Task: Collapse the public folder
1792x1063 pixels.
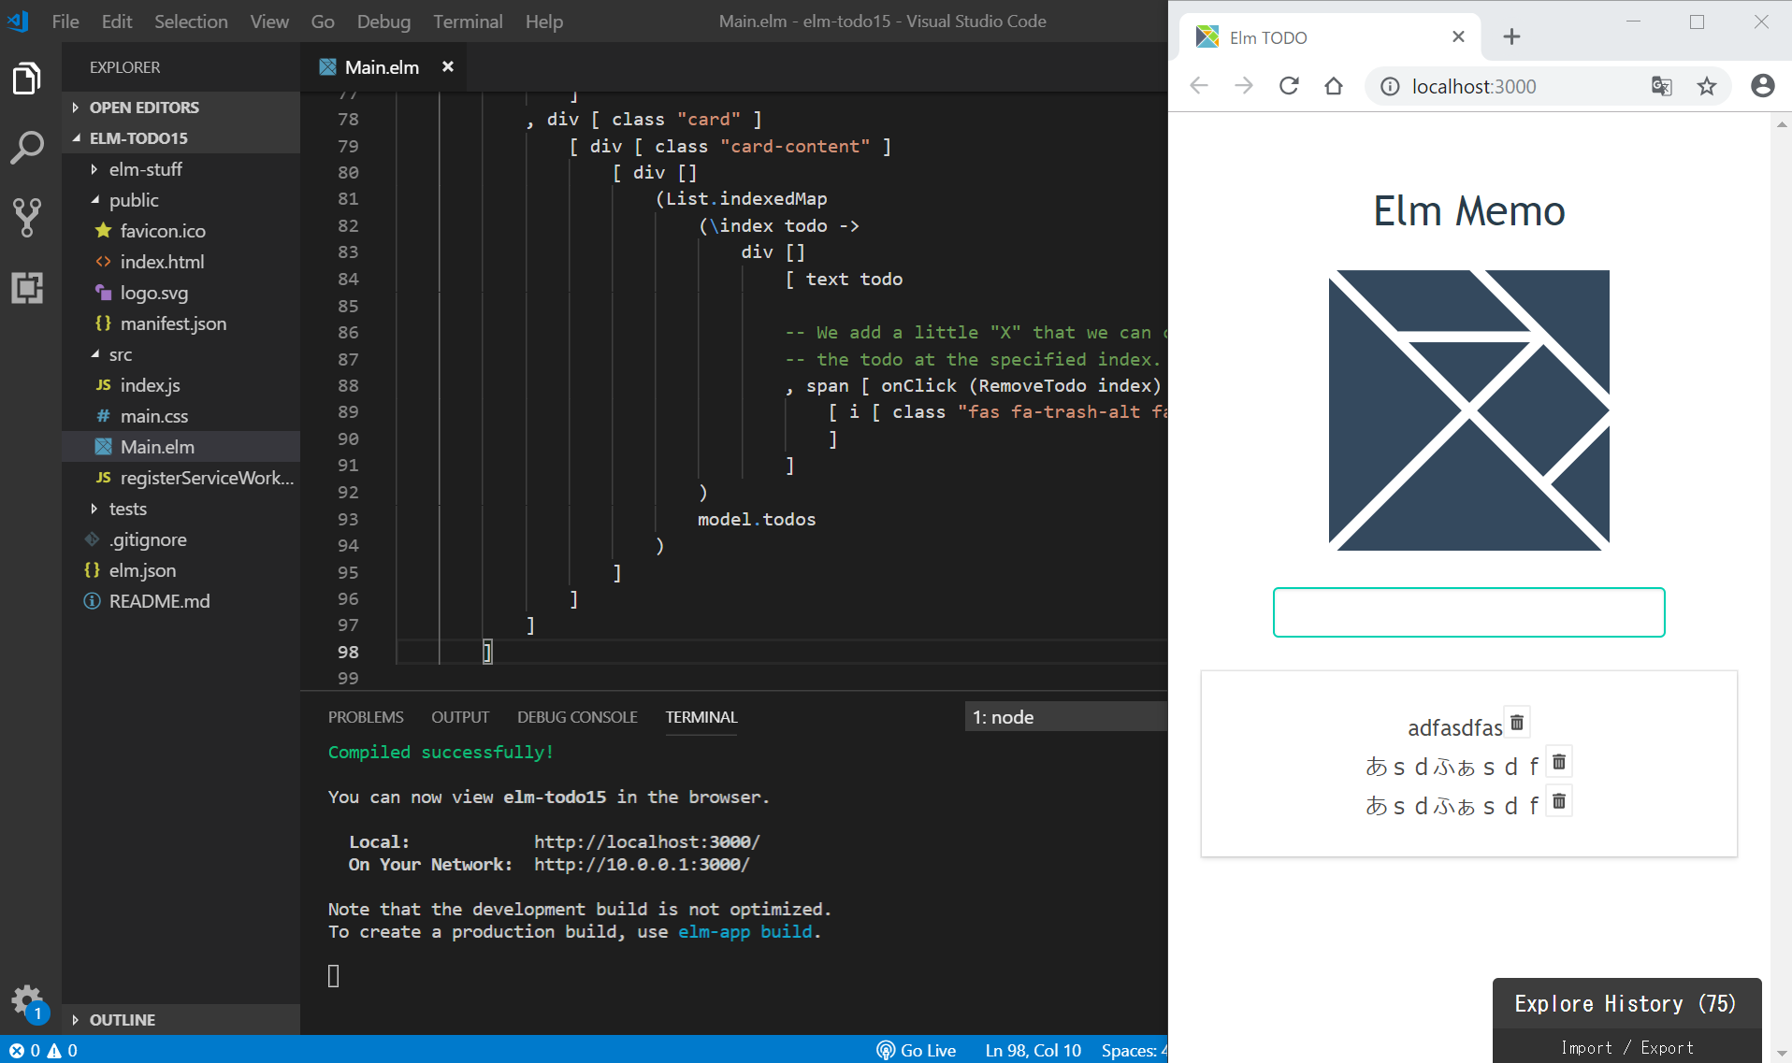Action: coord(181,200)
